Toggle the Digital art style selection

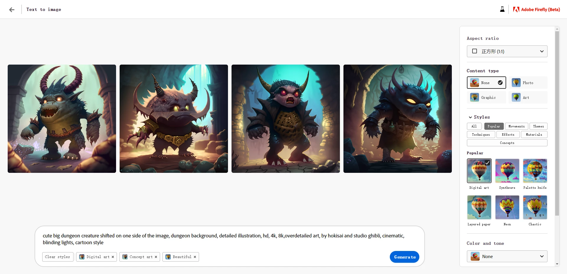(x=479, y=171)
